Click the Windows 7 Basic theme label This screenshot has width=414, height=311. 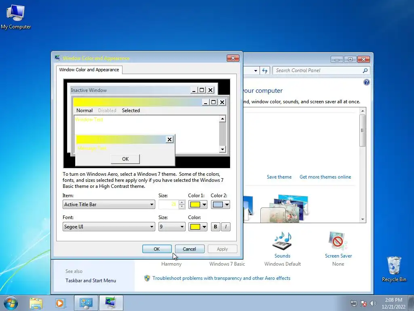[227, 264]
